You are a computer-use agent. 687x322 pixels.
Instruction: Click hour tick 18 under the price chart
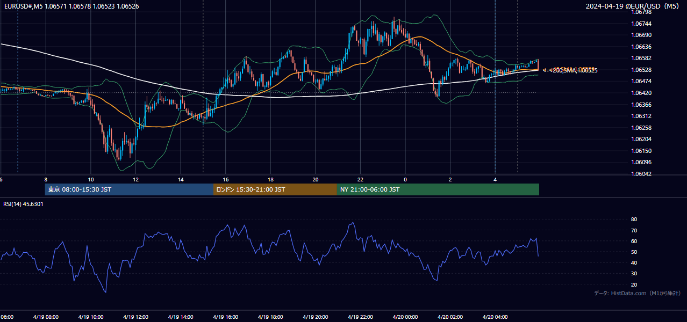pyautogui.click(x=271, y=179)
